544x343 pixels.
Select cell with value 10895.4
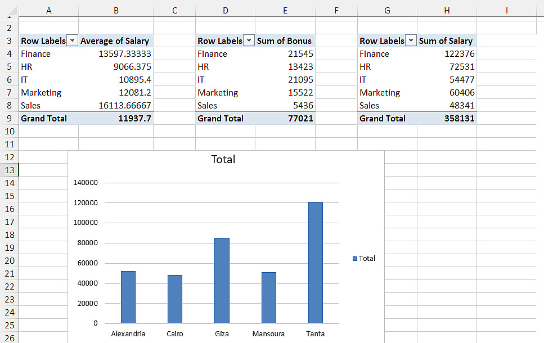pyautogui.click(x=116, y=79)
